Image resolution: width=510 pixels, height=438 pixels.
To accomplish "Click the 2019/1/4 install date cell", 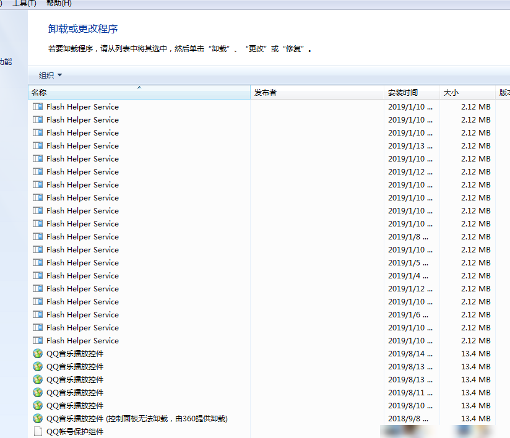I will point(408,276).
